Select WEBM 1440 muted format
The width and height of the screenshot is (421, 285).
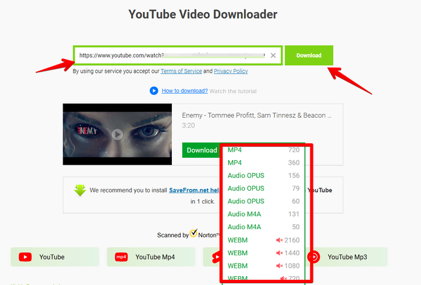click(x=264, y=253)
